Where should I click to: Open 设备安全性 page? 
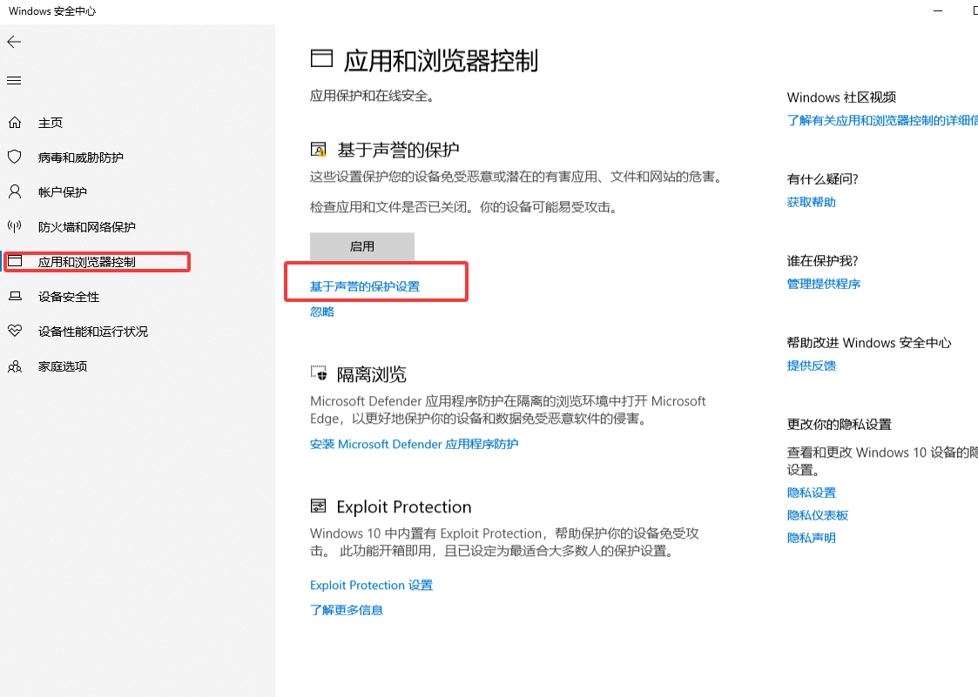pyautogui.click(x=69, y=297)
